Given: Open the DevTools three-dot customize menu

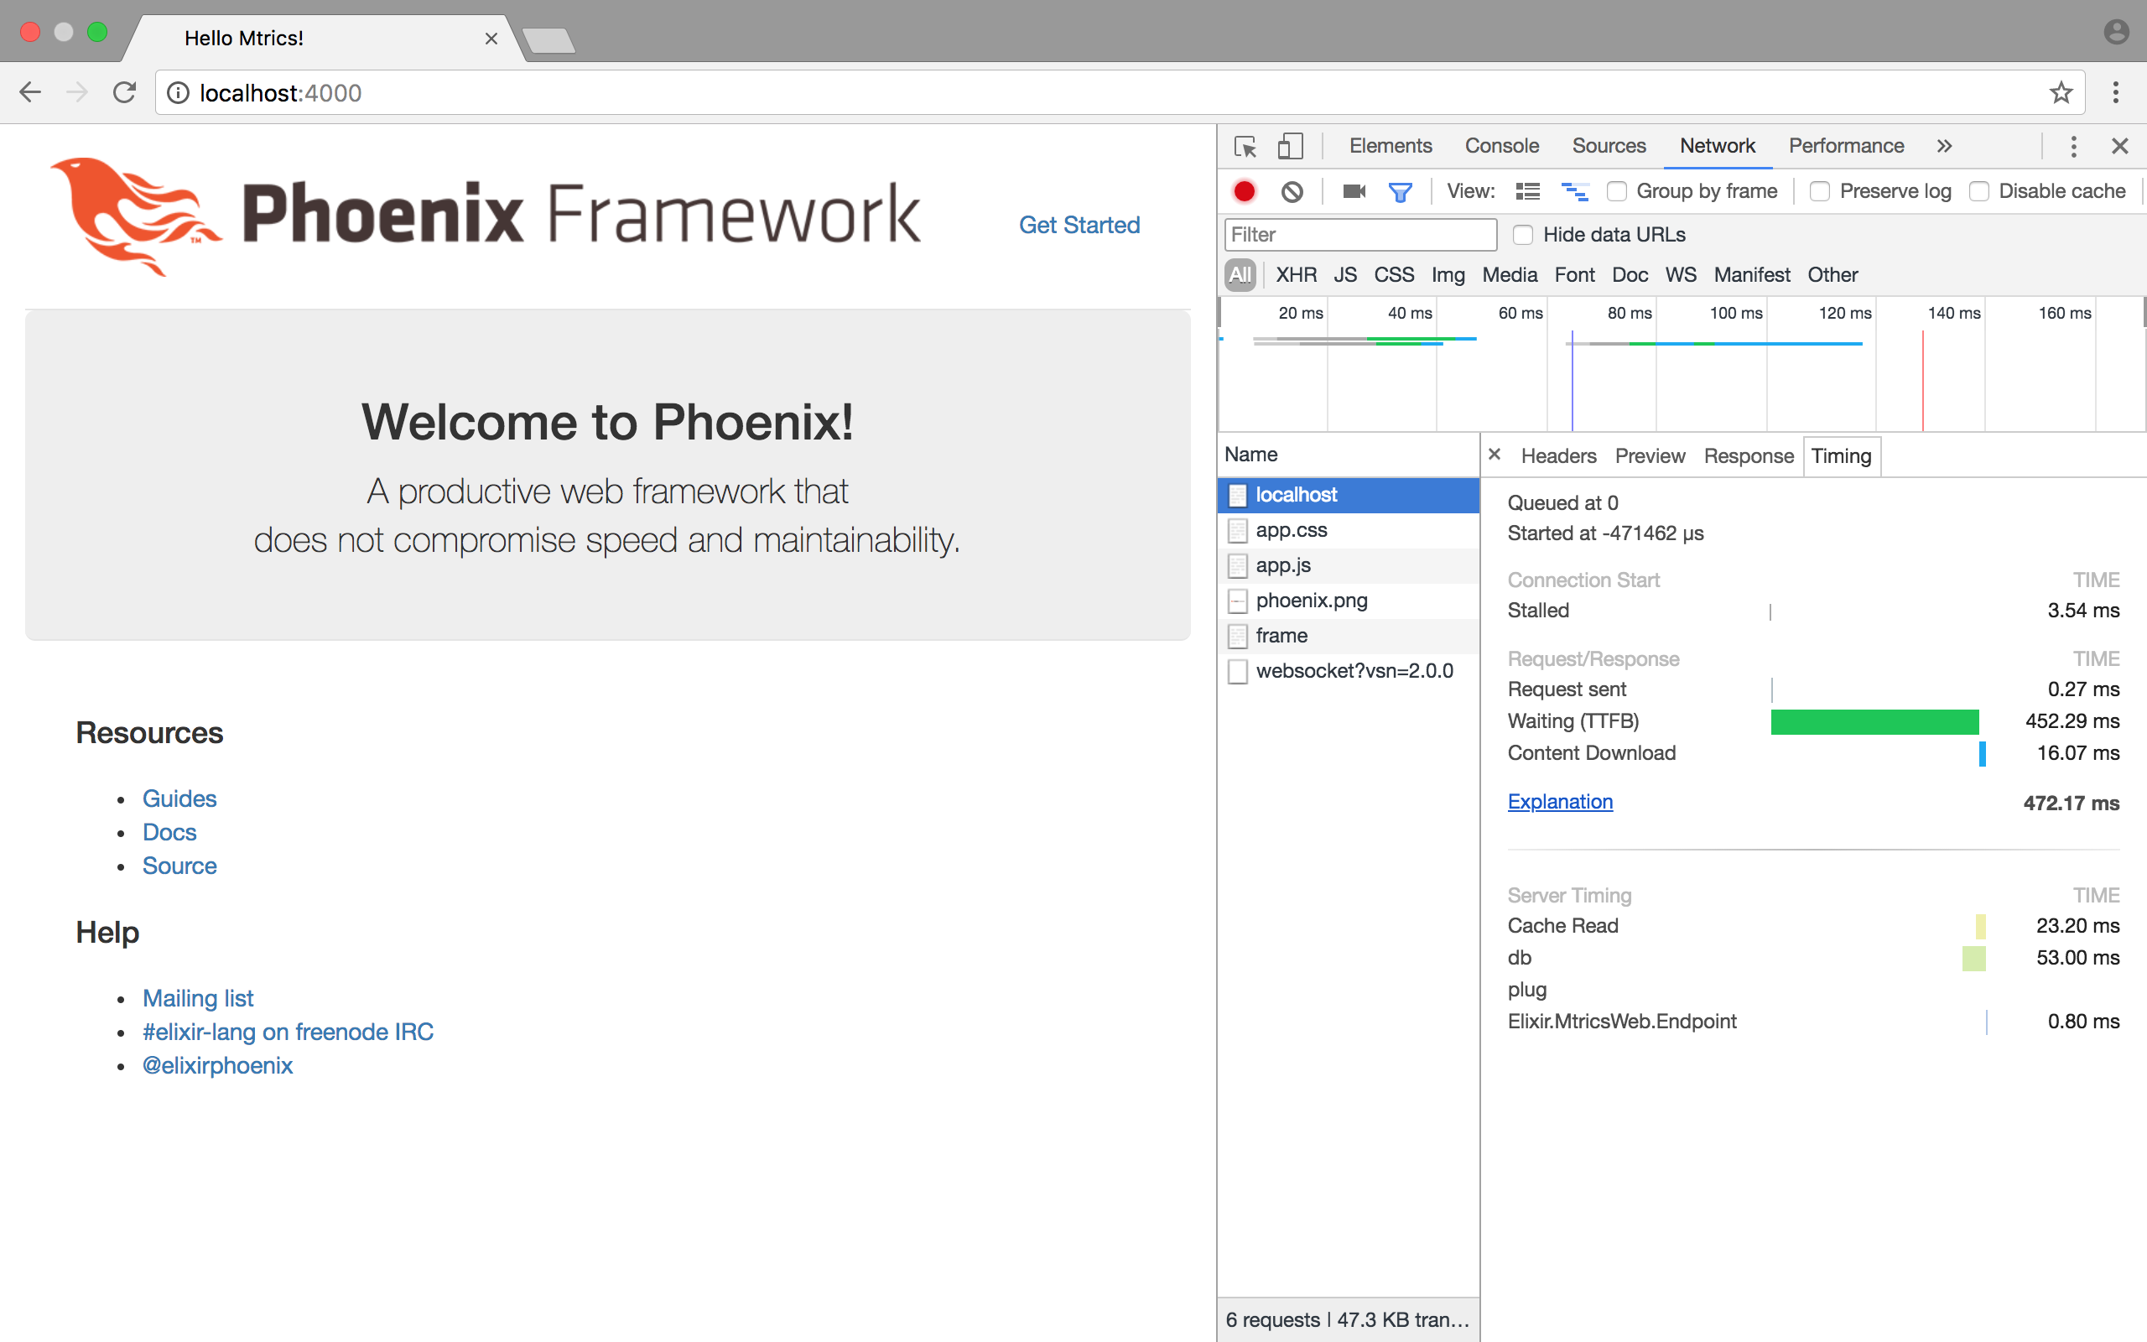Looking at the screenshot, I should pos(2073,147).
